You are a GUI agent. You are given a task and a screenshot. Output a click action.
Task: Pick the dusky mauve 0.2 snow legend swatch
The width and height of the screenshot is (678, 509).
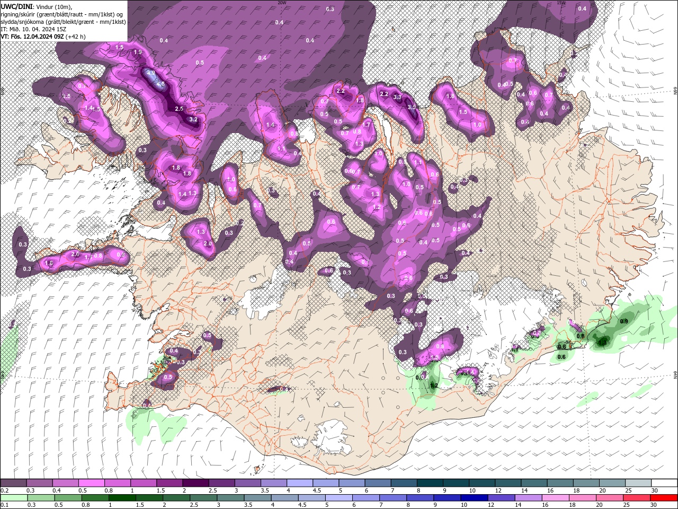tap(13, 483)
